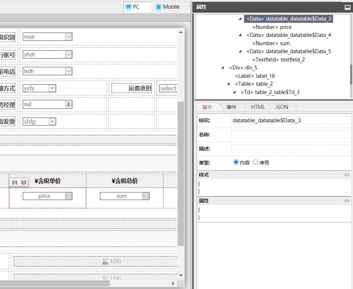Image resolution: width=353 pixels, height=289 pixels.
Task: Click the edit icon in the nssb field
Action: (68, 37)
